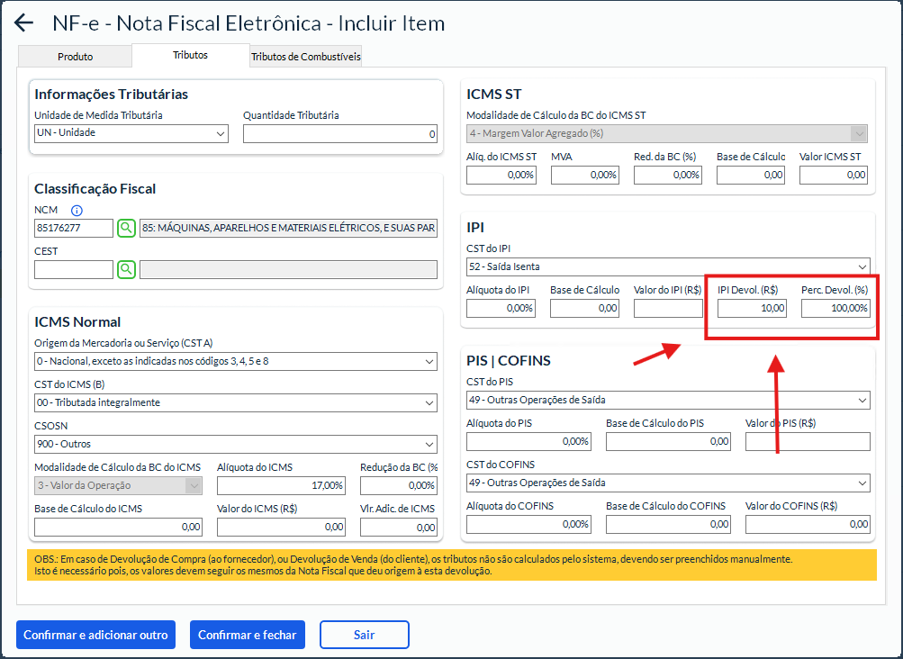Click IPI Base de Cálculo field
This screenshot has width=903, height=659.
tap(584, 308)
